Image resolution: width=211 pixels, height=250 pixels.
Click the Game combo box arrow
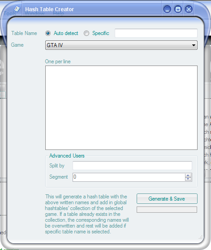(194, 45)
